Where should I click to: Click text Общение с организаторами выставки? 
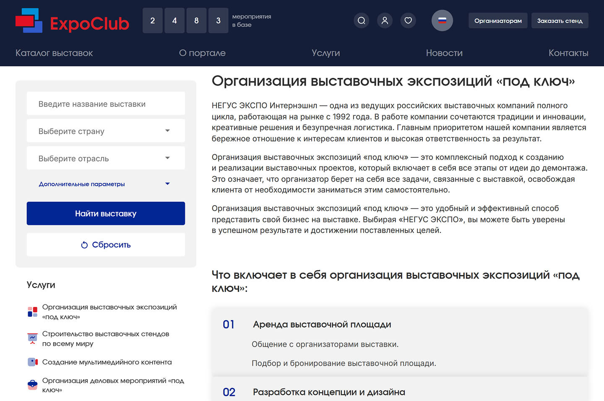click(325, 344)
